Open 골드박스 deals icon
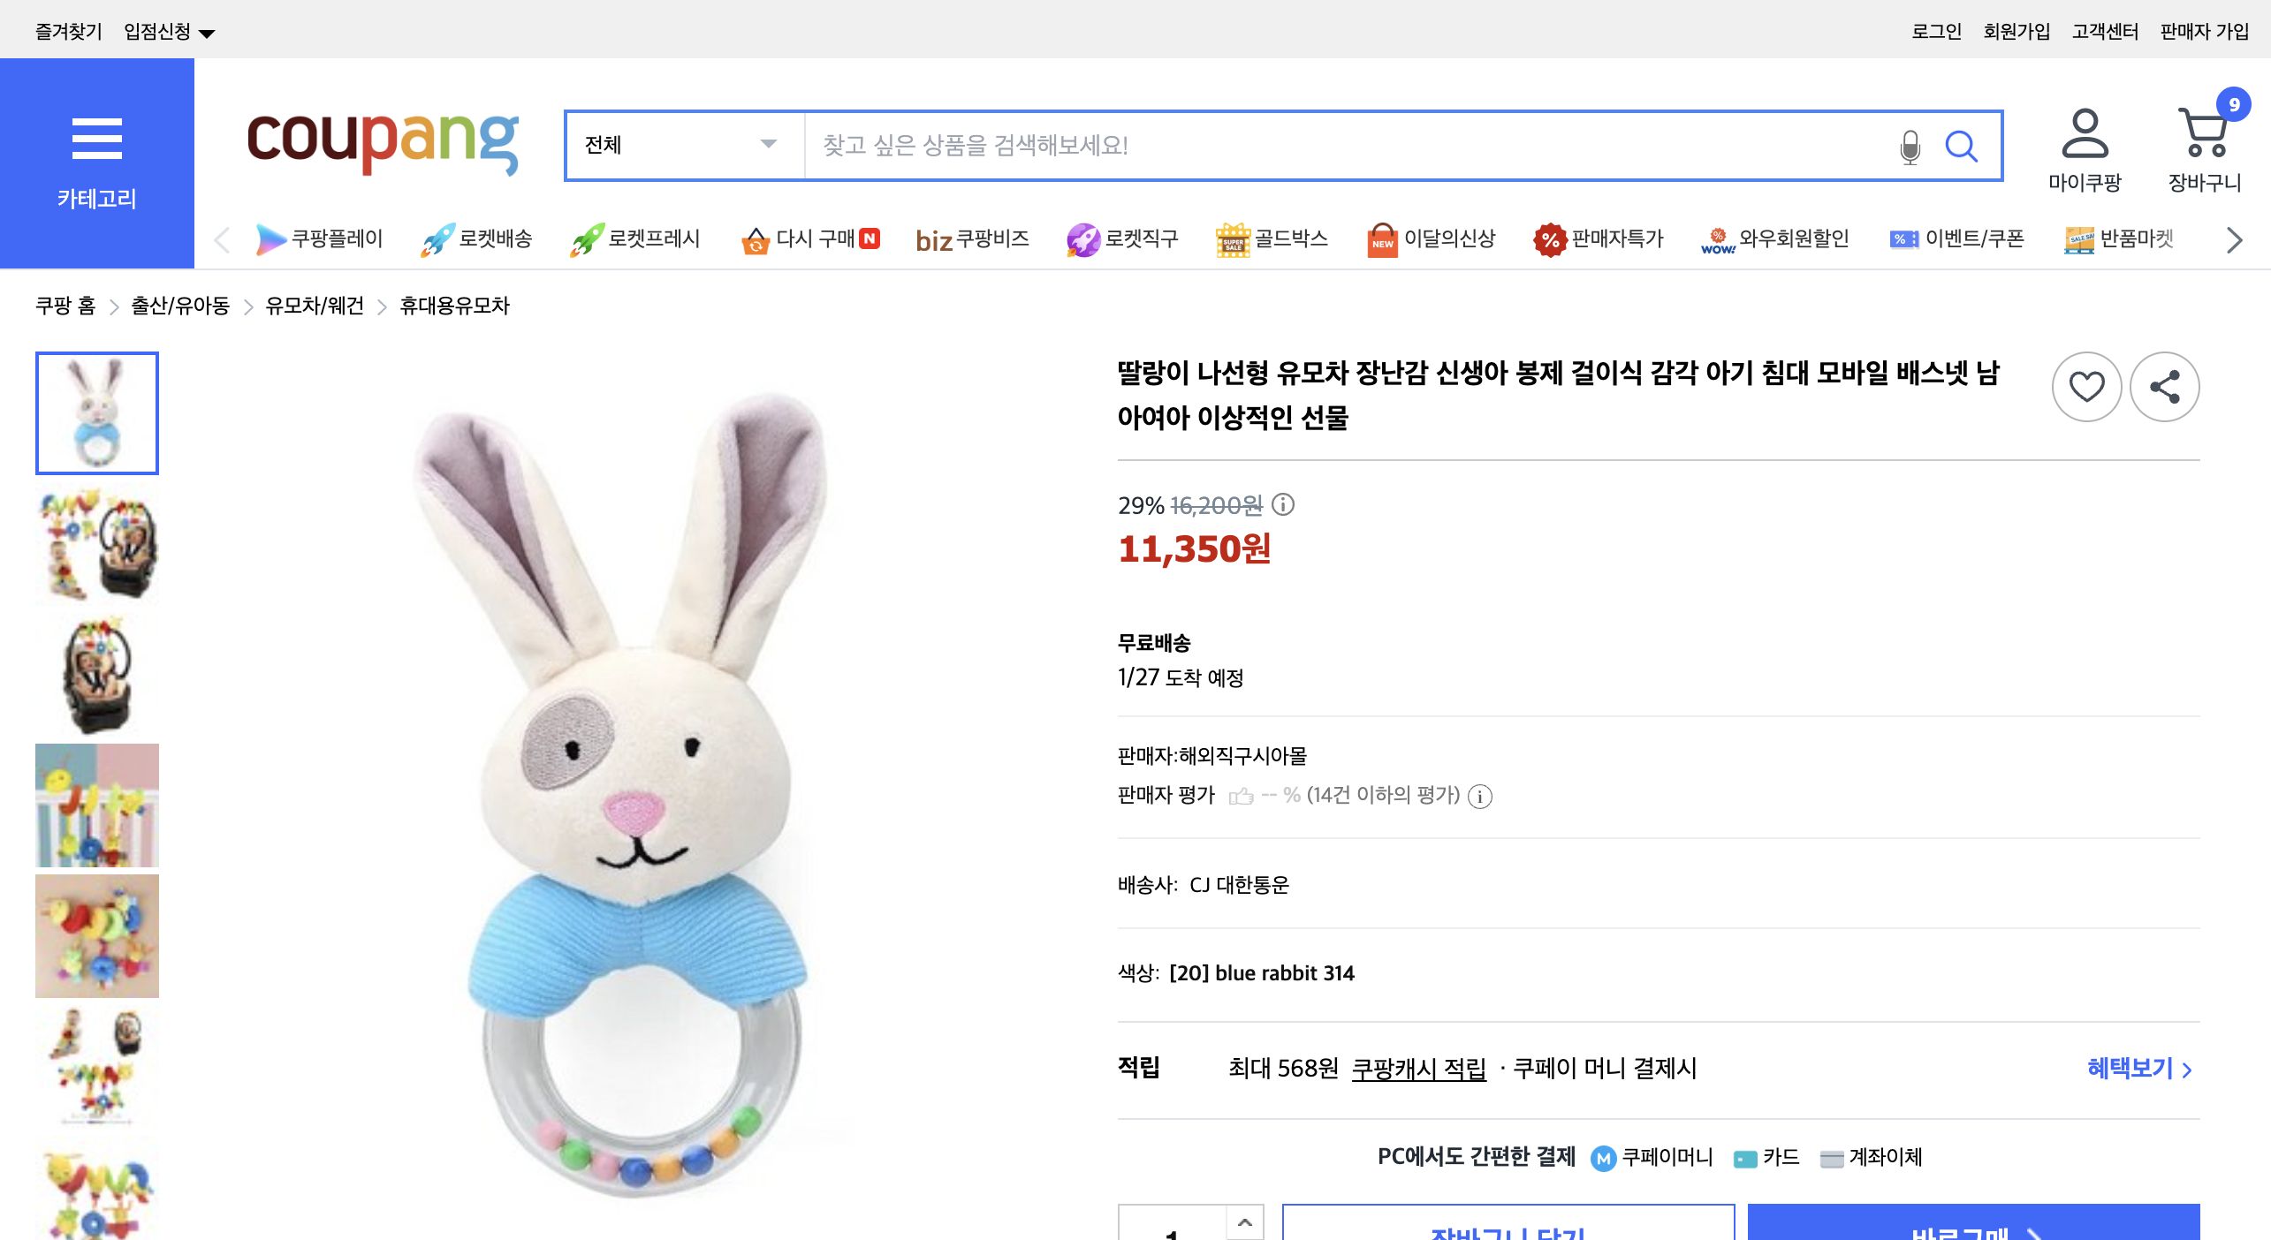The height and width of the screenshot is (1240, 2271). [x=1233, y=238]
